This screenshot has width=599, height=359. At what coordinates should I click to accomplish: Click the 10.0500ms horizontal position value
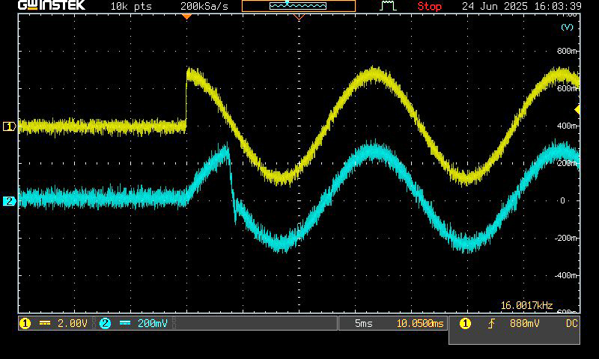pos(419,323)
